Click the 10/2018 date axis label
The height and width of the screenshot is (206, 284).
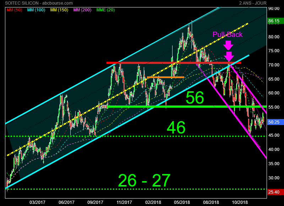click(x=240, y=202)
